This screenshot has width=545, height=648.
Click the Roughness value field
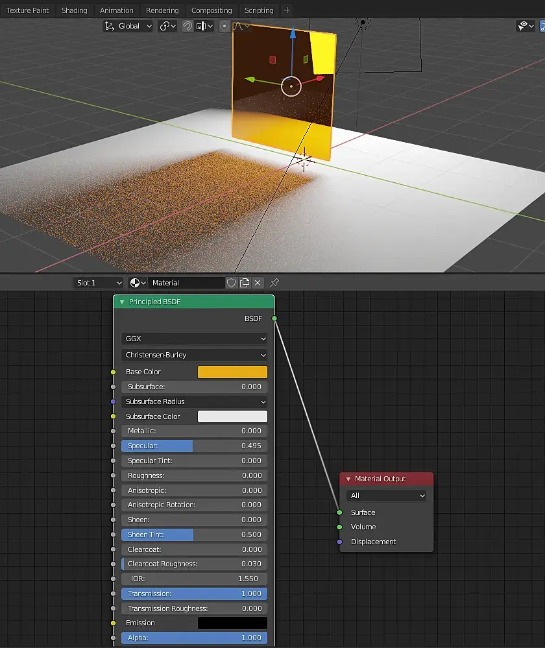[194, 475]
